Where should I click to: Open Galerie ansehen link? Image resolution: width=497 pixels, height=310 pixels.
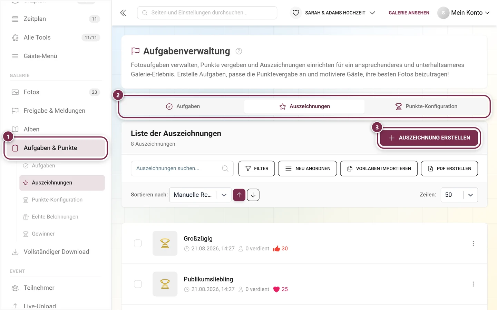coord(409,13)
